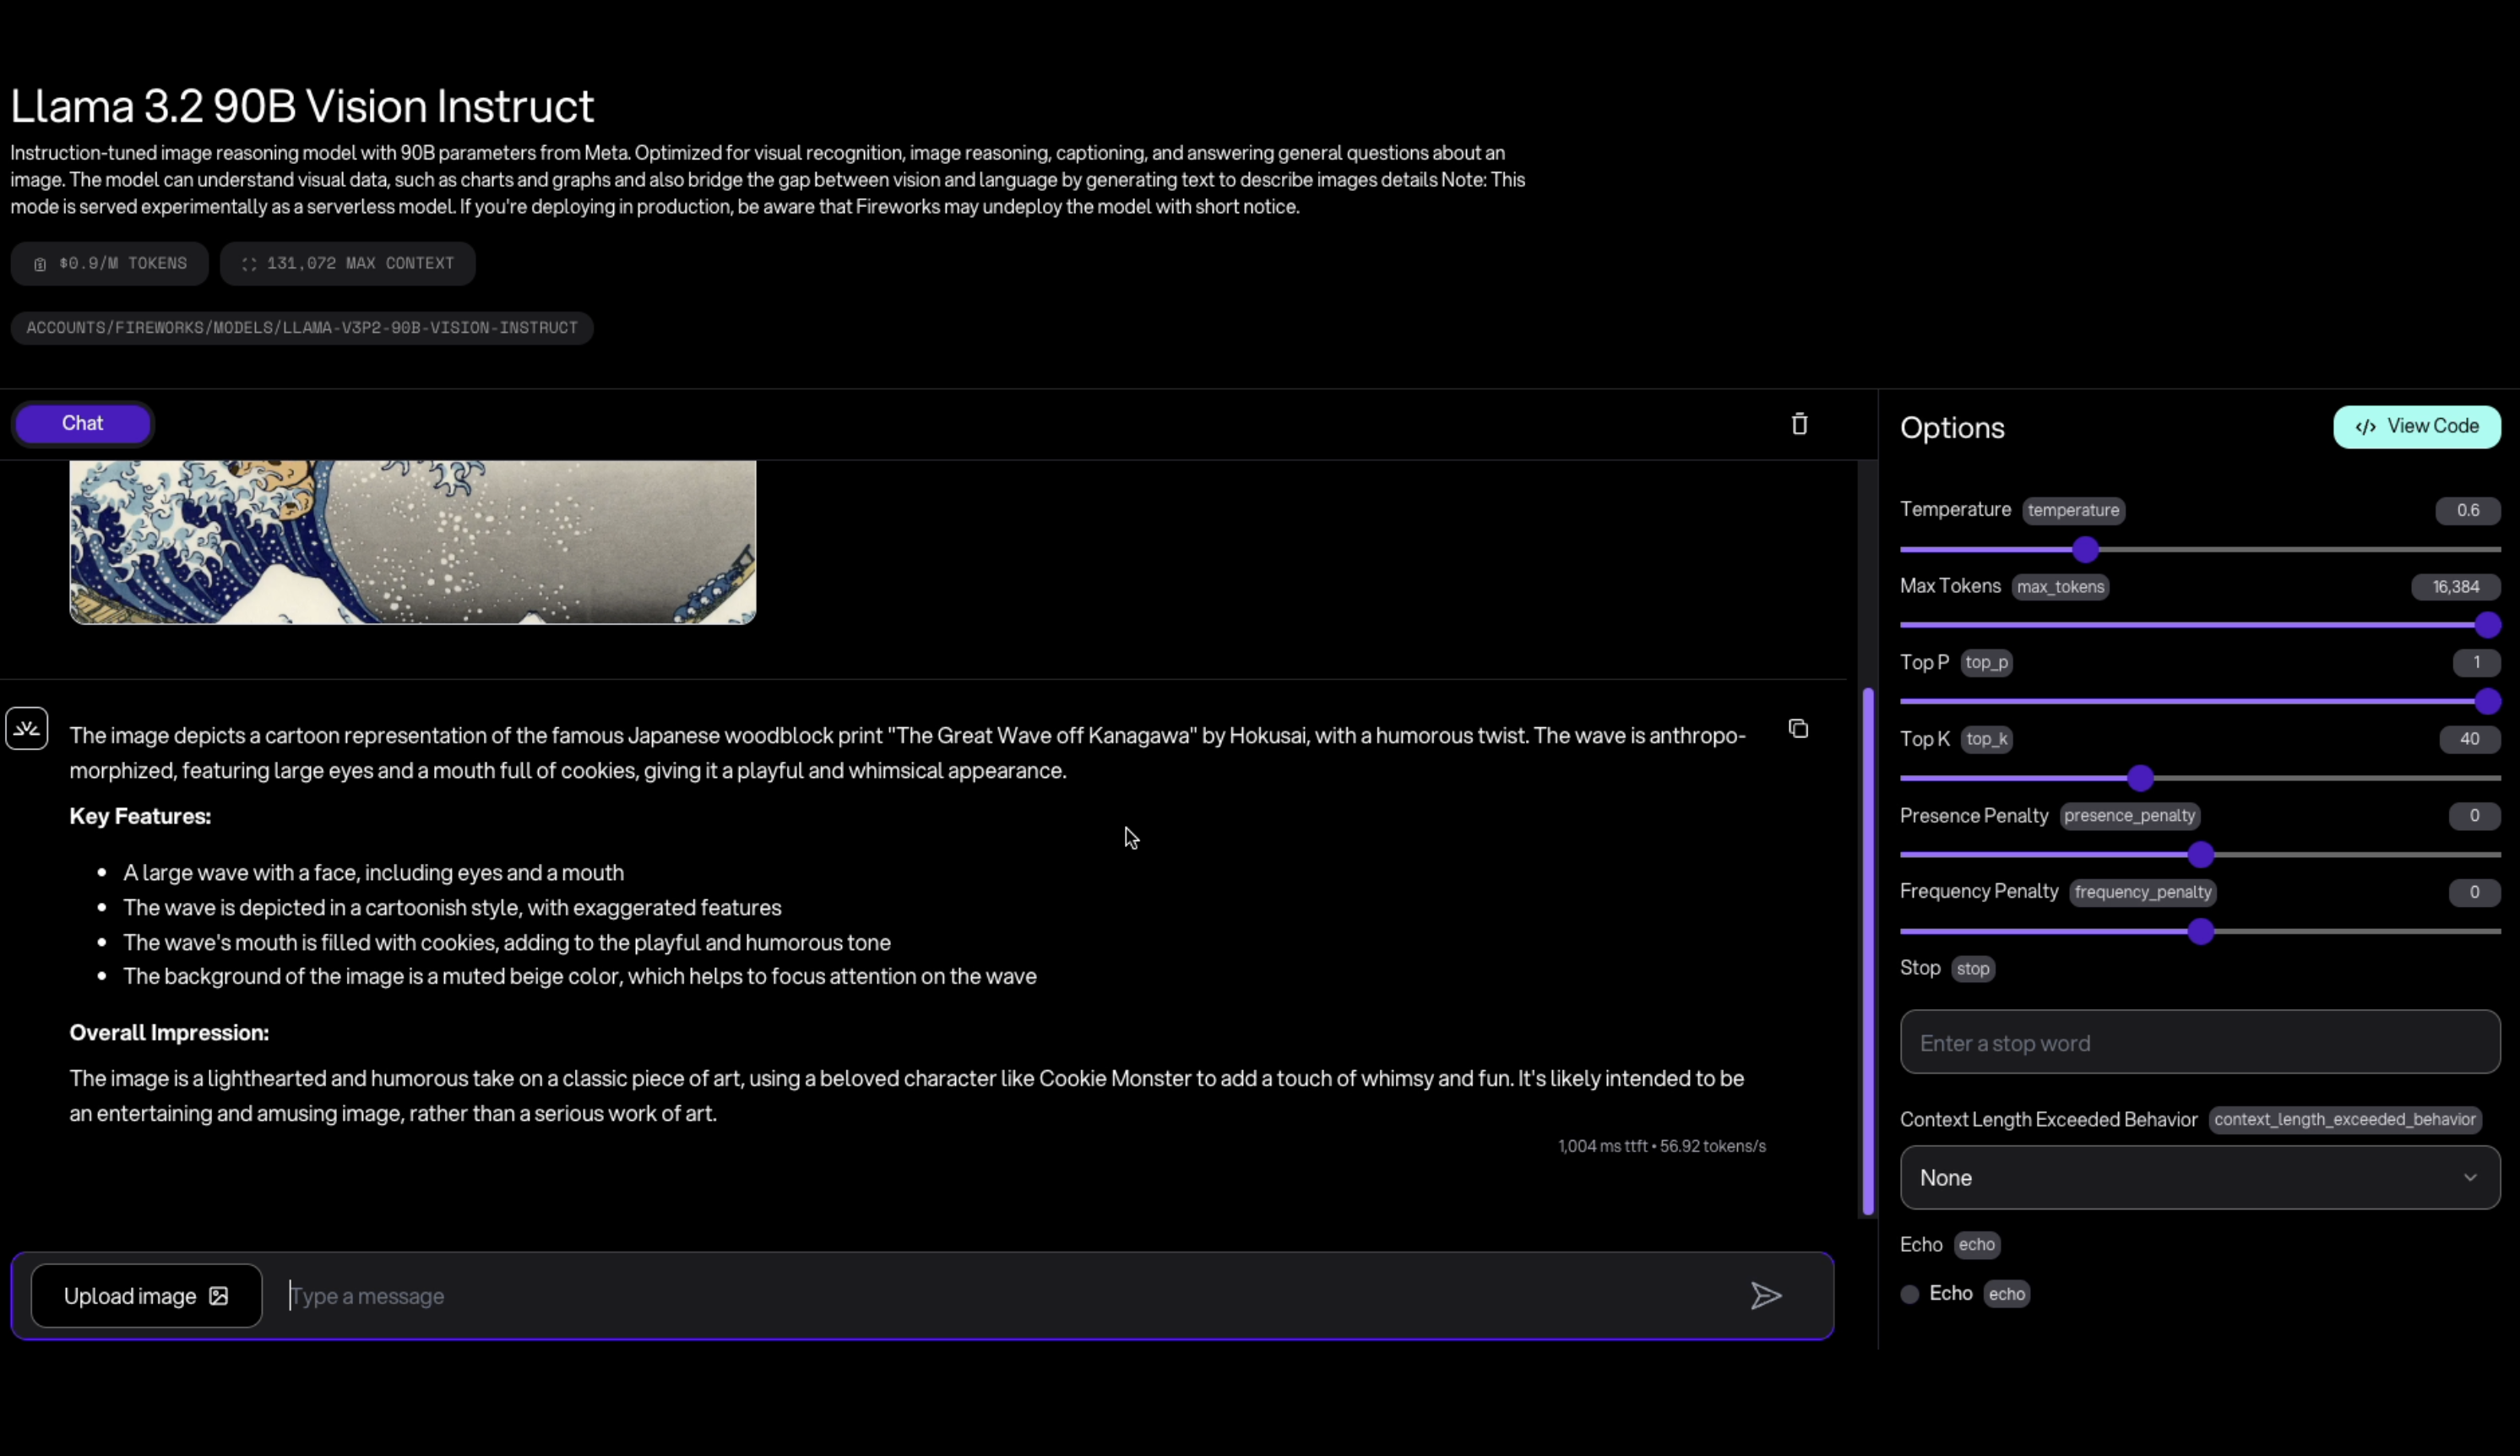Click the top_k parameter tag
This screenshot has height=1456, width=2520.
coord(1986,739)
